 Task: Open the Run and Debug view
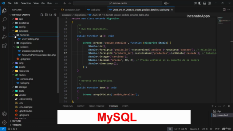point(4,37)
